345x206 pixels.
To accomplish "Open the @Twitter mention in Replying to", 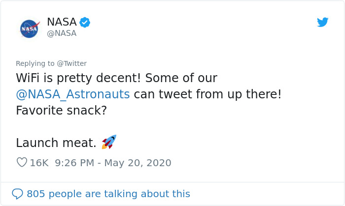I will [x=71, y=63].
